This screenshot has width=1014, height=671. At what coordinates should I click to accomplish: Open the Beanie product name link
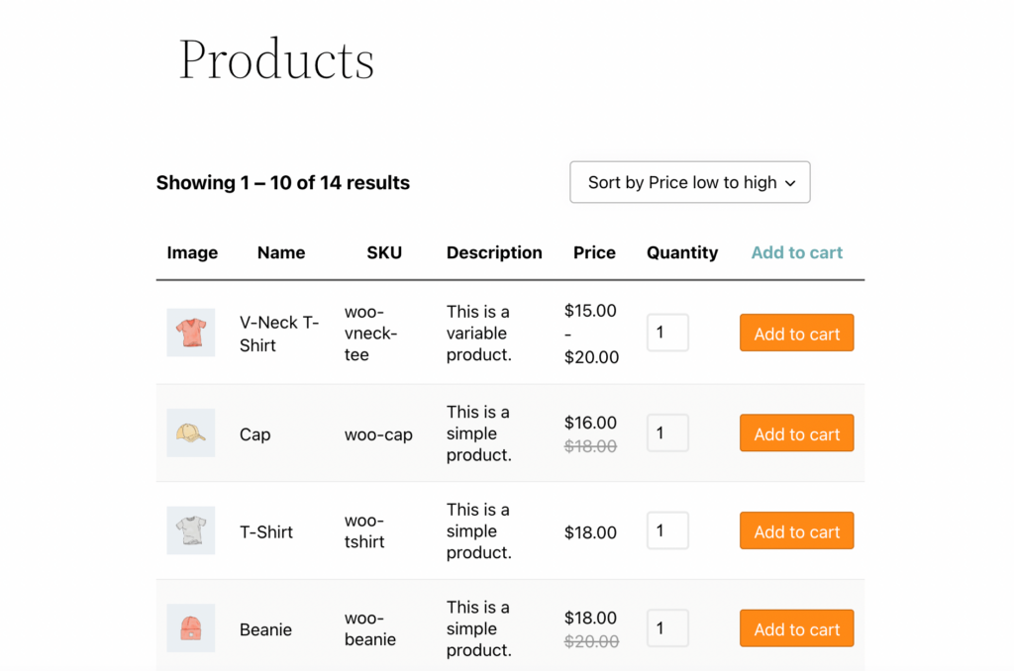coord(265,628)
